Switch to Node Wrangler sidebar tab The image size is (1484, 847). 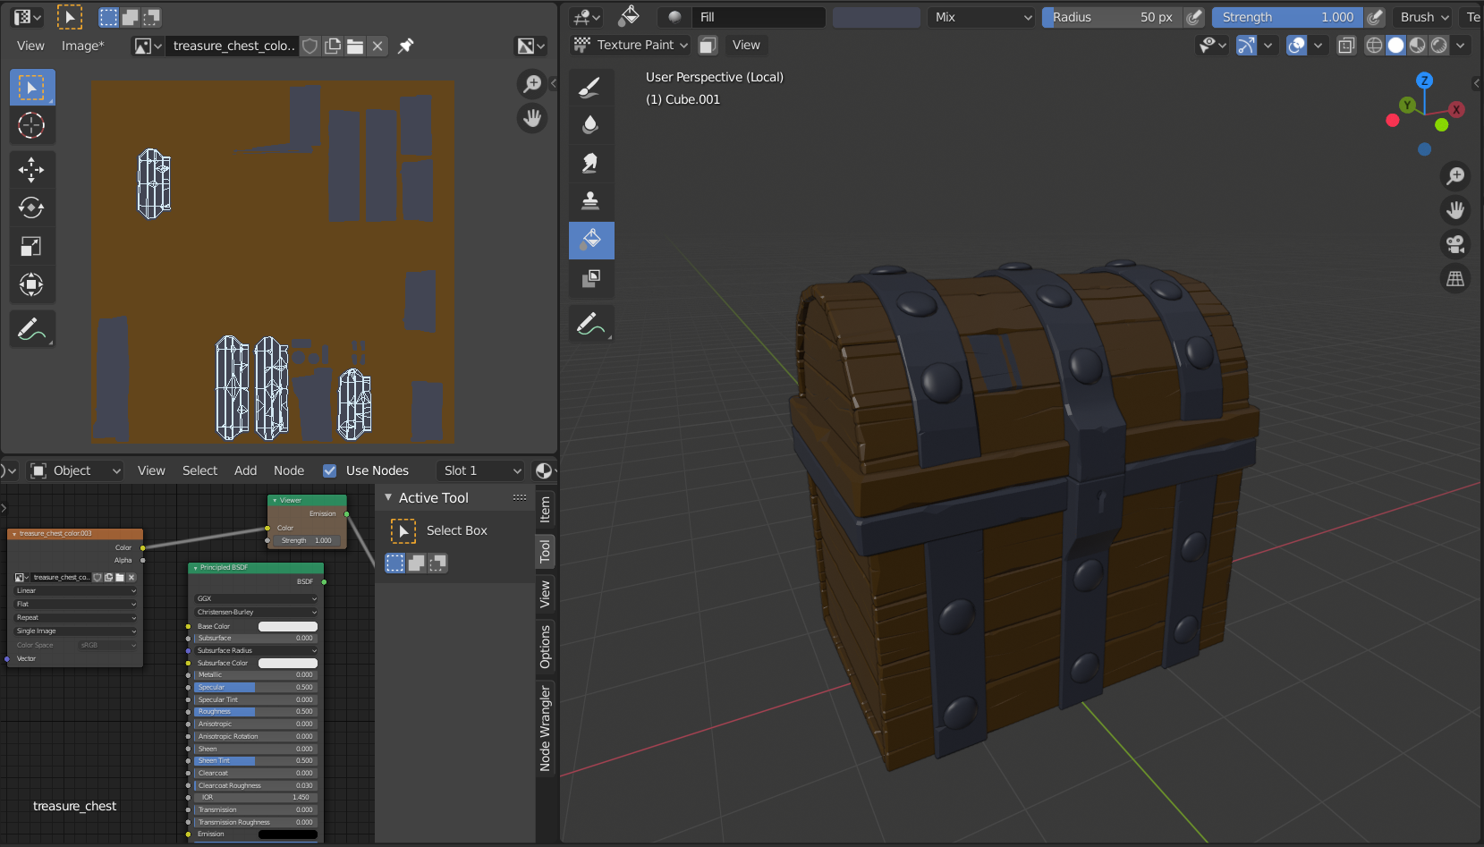tap(545, 728)
